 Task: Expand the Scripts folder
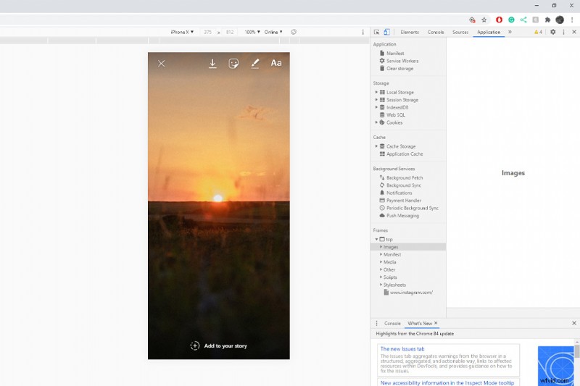point(381,277)
